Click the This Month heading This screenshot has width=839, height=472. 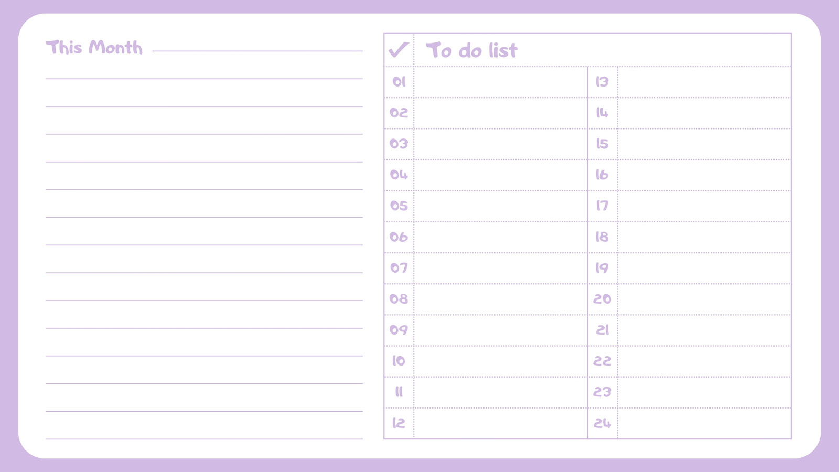tap(94, 47)
